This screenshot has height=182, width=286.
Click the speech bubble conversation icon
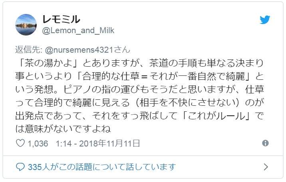click(x=20, y=166)
